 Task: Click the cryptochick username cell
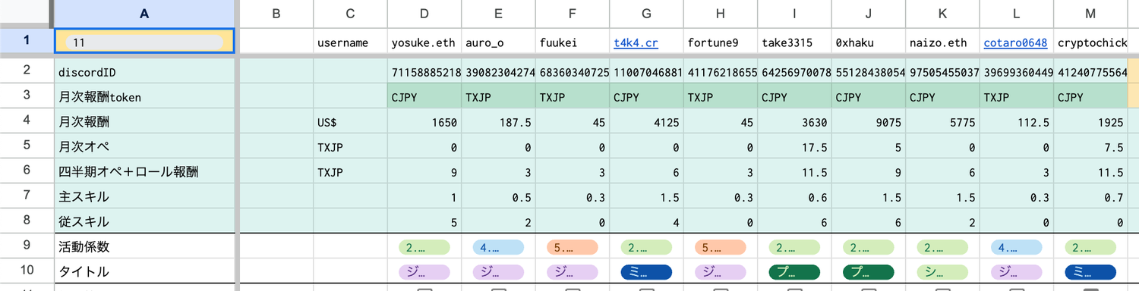point(1090,42)
